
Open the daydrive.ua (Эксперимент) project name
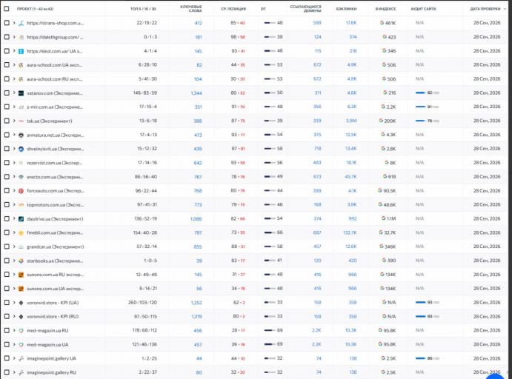[x=55, y=219]
